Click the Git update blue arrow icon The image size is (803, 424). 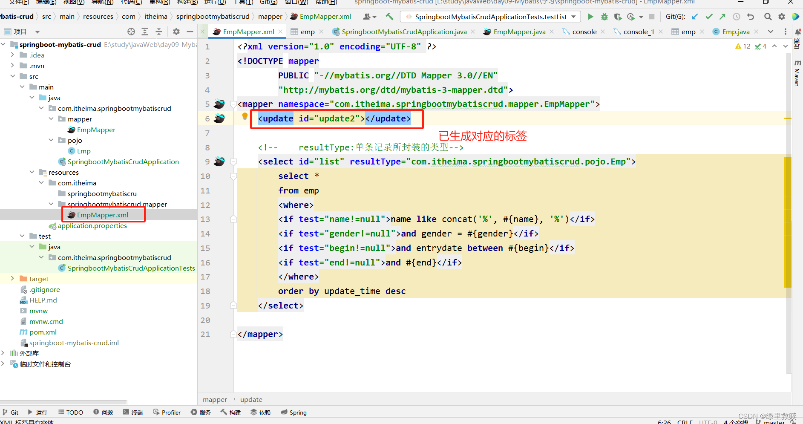695,17
